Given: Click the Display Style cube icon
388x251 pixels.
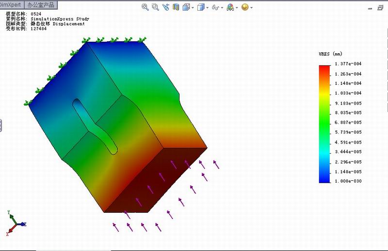Looking at the screenshot, I should click(x=200, y=7).
